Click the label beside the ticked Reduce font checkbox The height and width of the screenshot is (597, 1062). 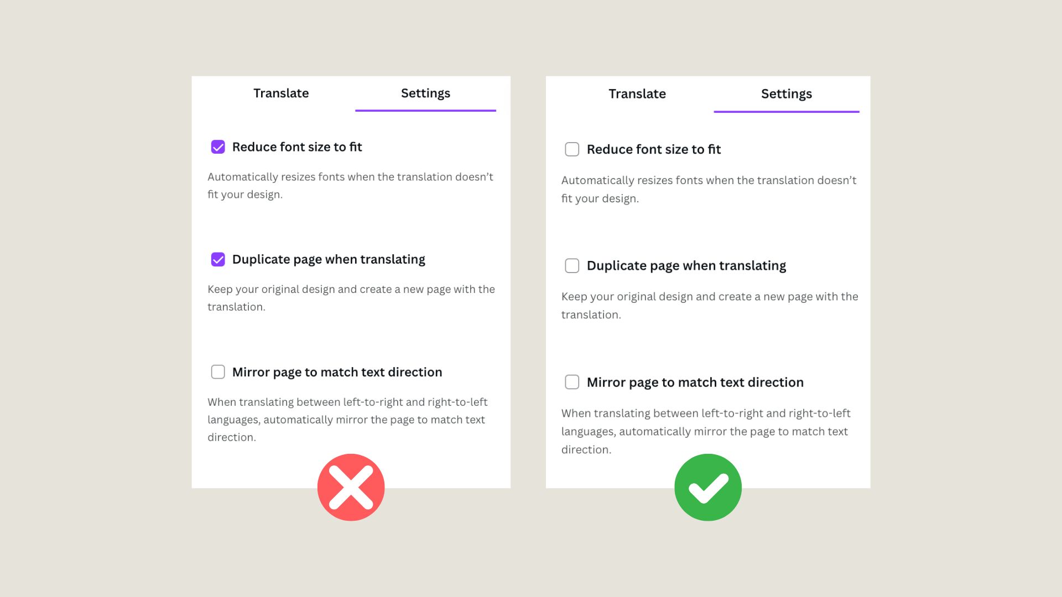tap(297, 147)
